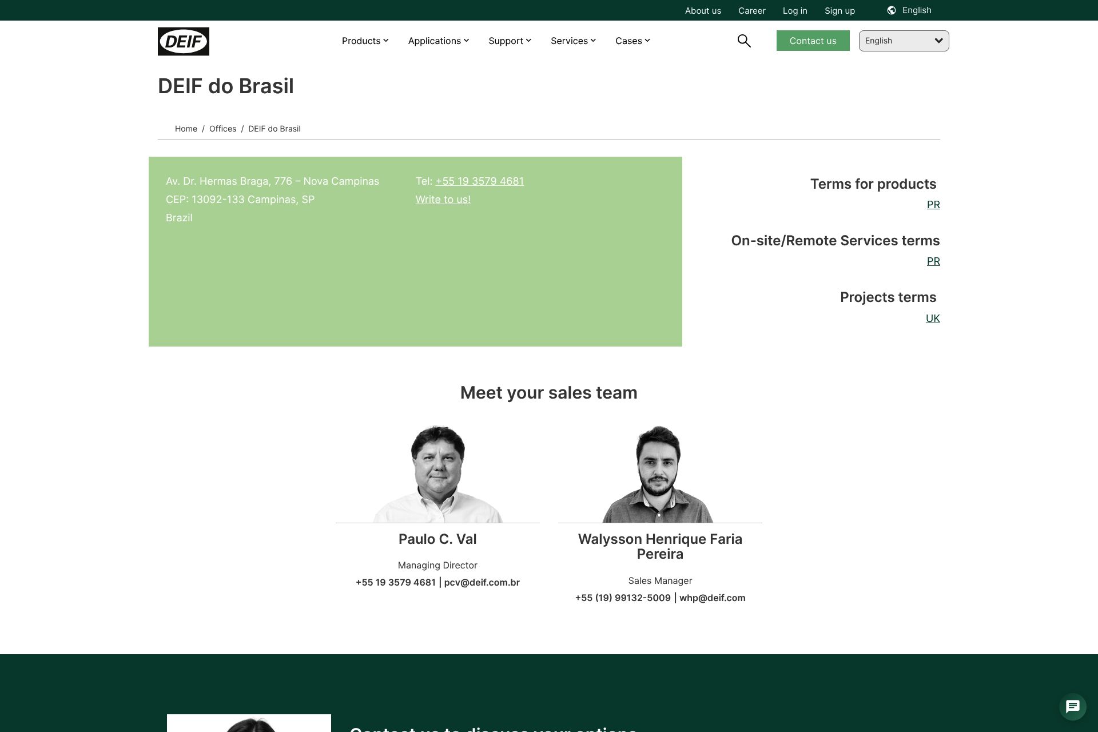Expand the Services menu

[574, 41]
